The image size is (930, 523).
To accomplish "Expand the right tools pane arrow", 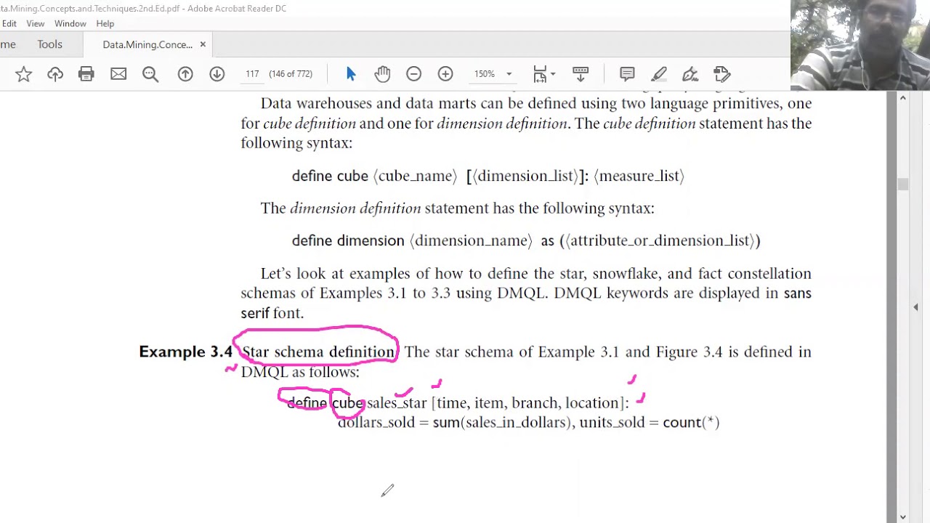I will pyautogui.click(x=915, y=307).
